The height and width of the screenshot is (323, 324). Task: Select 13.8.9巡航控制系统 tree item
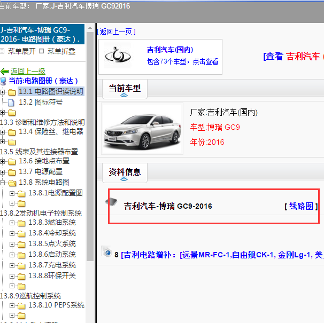coord(30,296)
